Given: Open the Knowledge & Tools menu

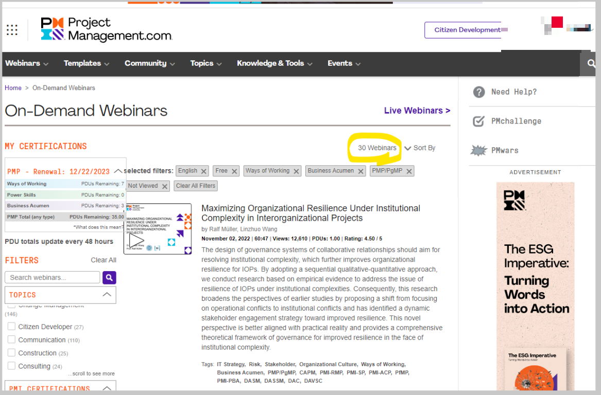Looking at the screenshot, I should 274,64.
